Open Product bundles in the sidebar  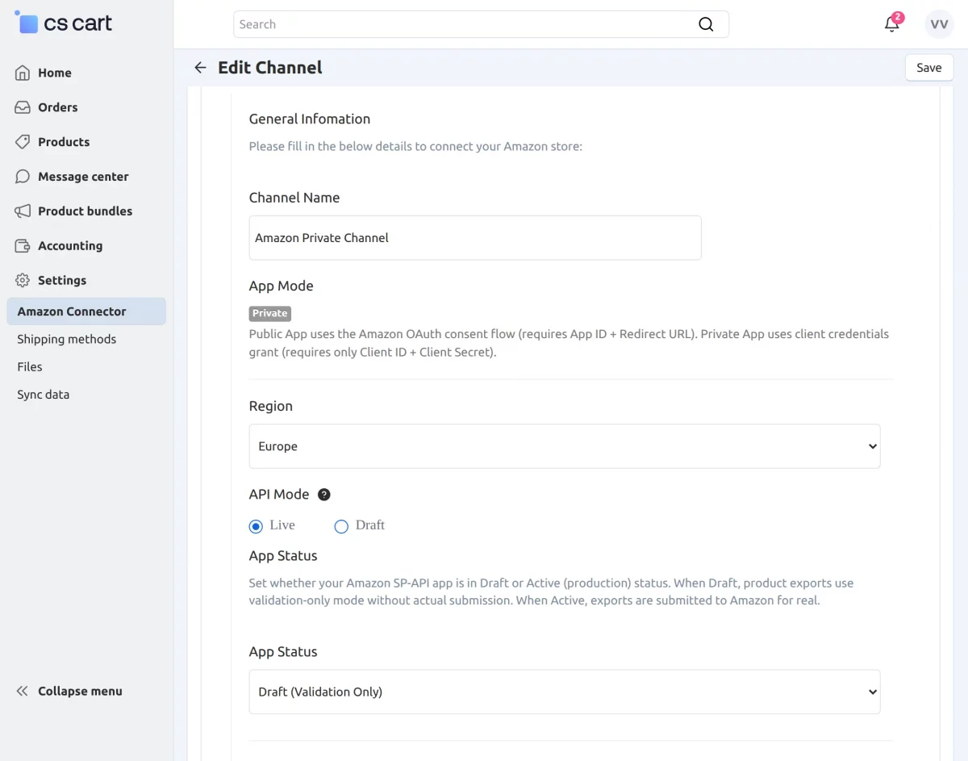pyautogui.click(x=86, y=211)
